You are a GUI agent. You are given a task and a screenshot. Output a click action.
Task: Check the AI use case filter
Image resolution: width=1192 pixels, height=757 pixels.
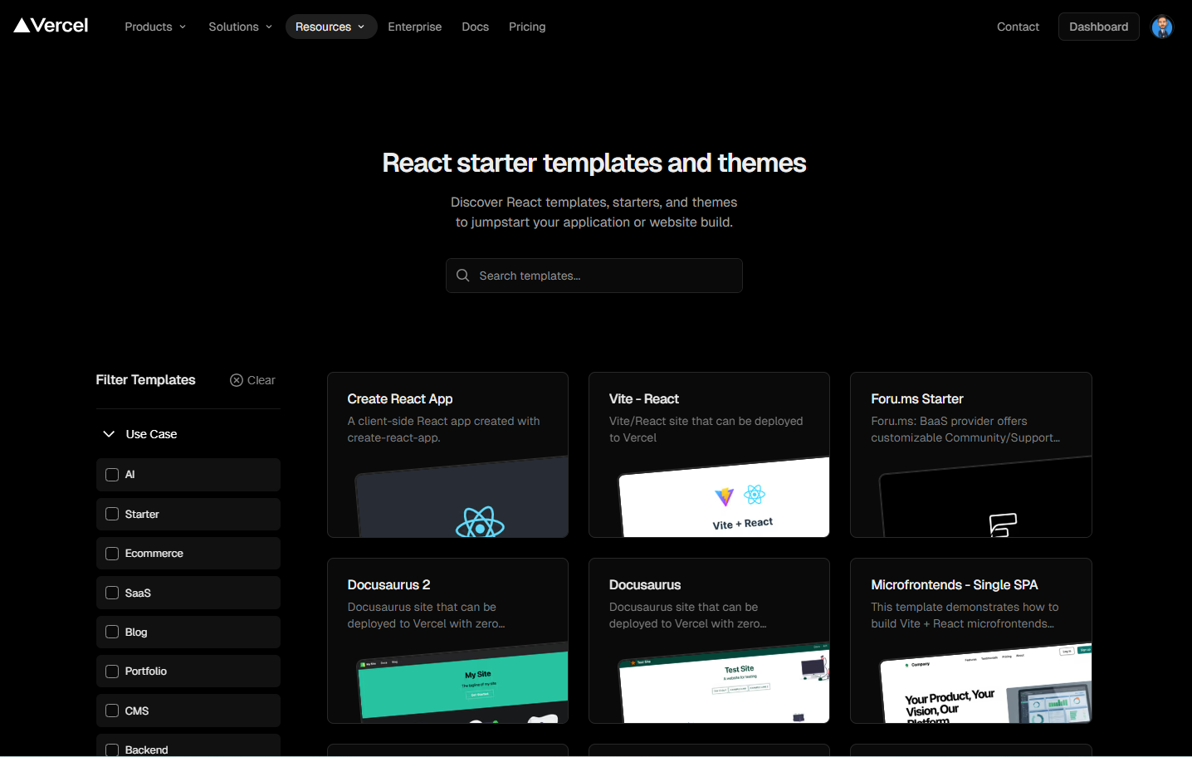click(112, 475)
